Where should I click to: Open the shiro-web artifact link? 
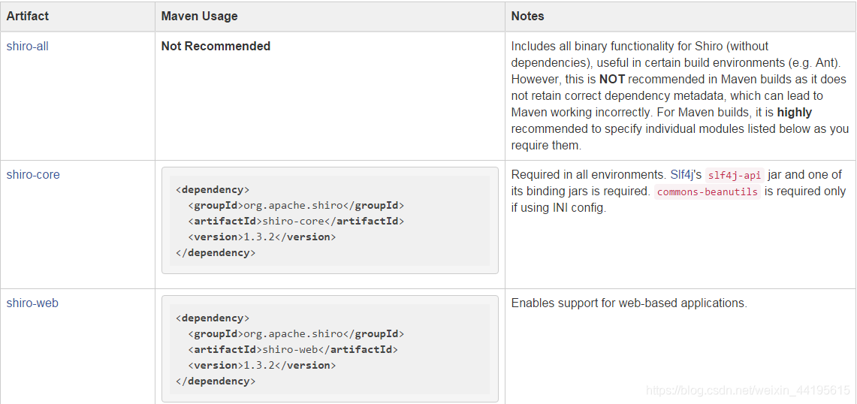32,303
